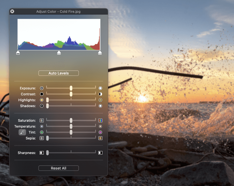Click the Sepia slider handle

(x=47, y=138)
